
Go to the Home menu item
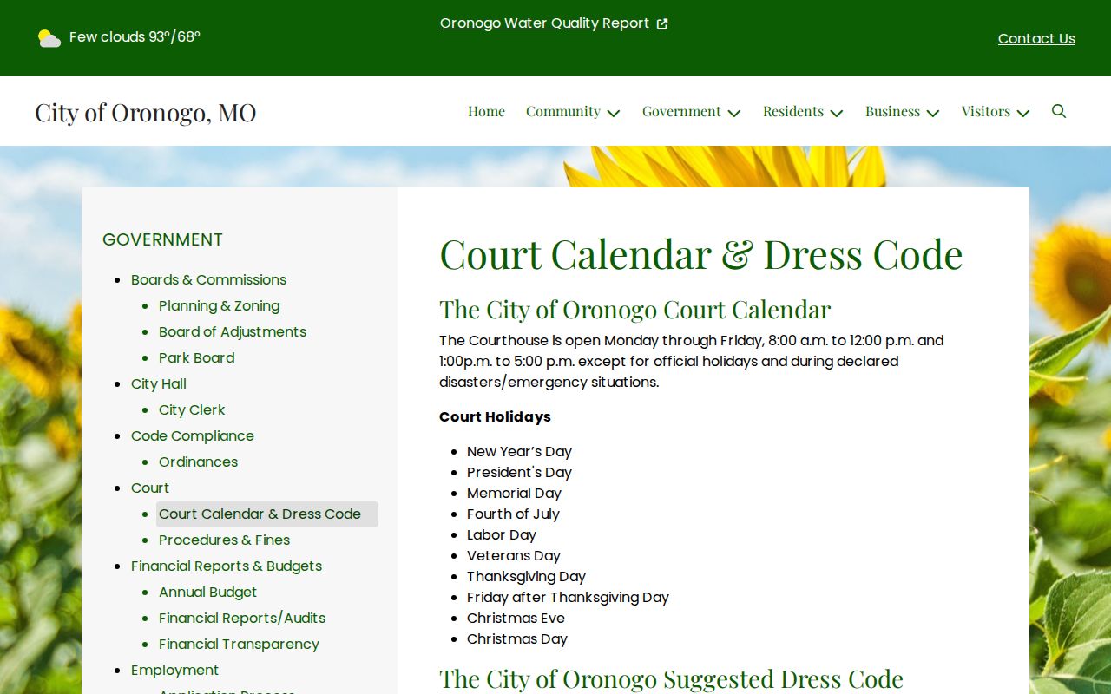tap(486, 111)
